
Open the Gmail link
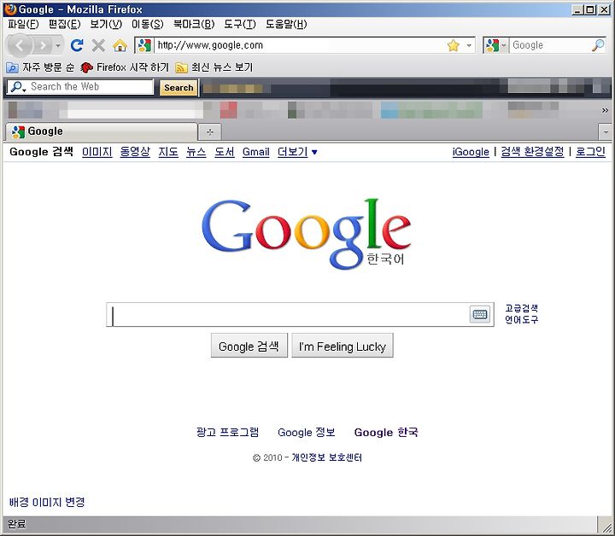coord(255,152)
